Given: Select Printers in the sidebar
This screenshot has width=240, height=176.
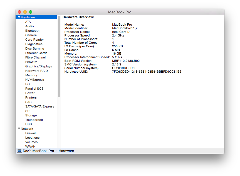Looking at the screenshot, I should [31, 97].
